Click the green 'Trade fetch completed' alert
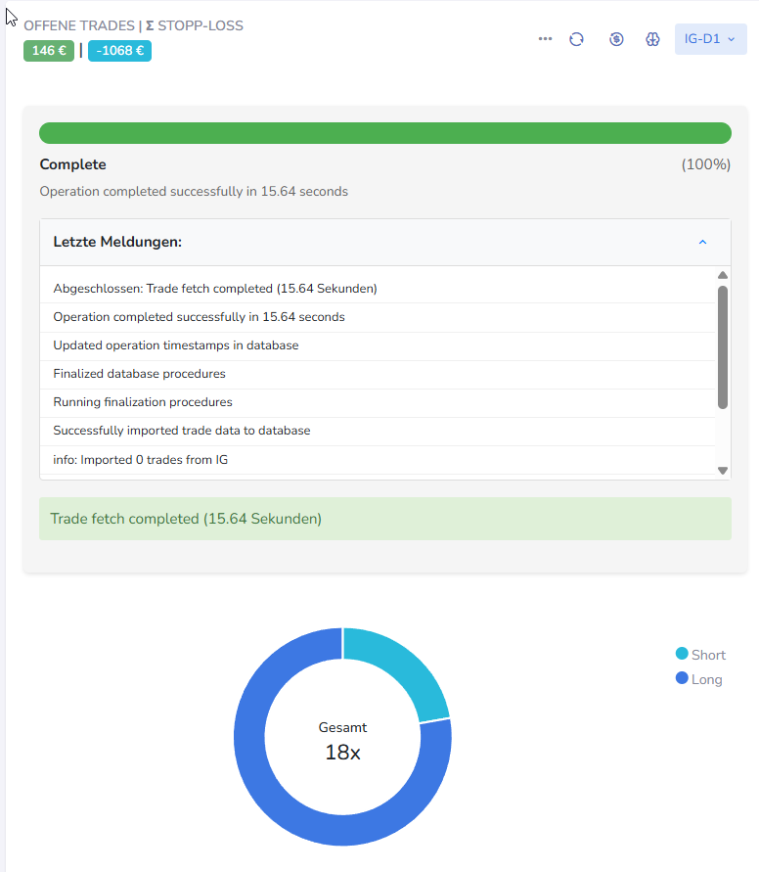The width and height of the screenshot is (759, 872). click(x=384, y=519)
